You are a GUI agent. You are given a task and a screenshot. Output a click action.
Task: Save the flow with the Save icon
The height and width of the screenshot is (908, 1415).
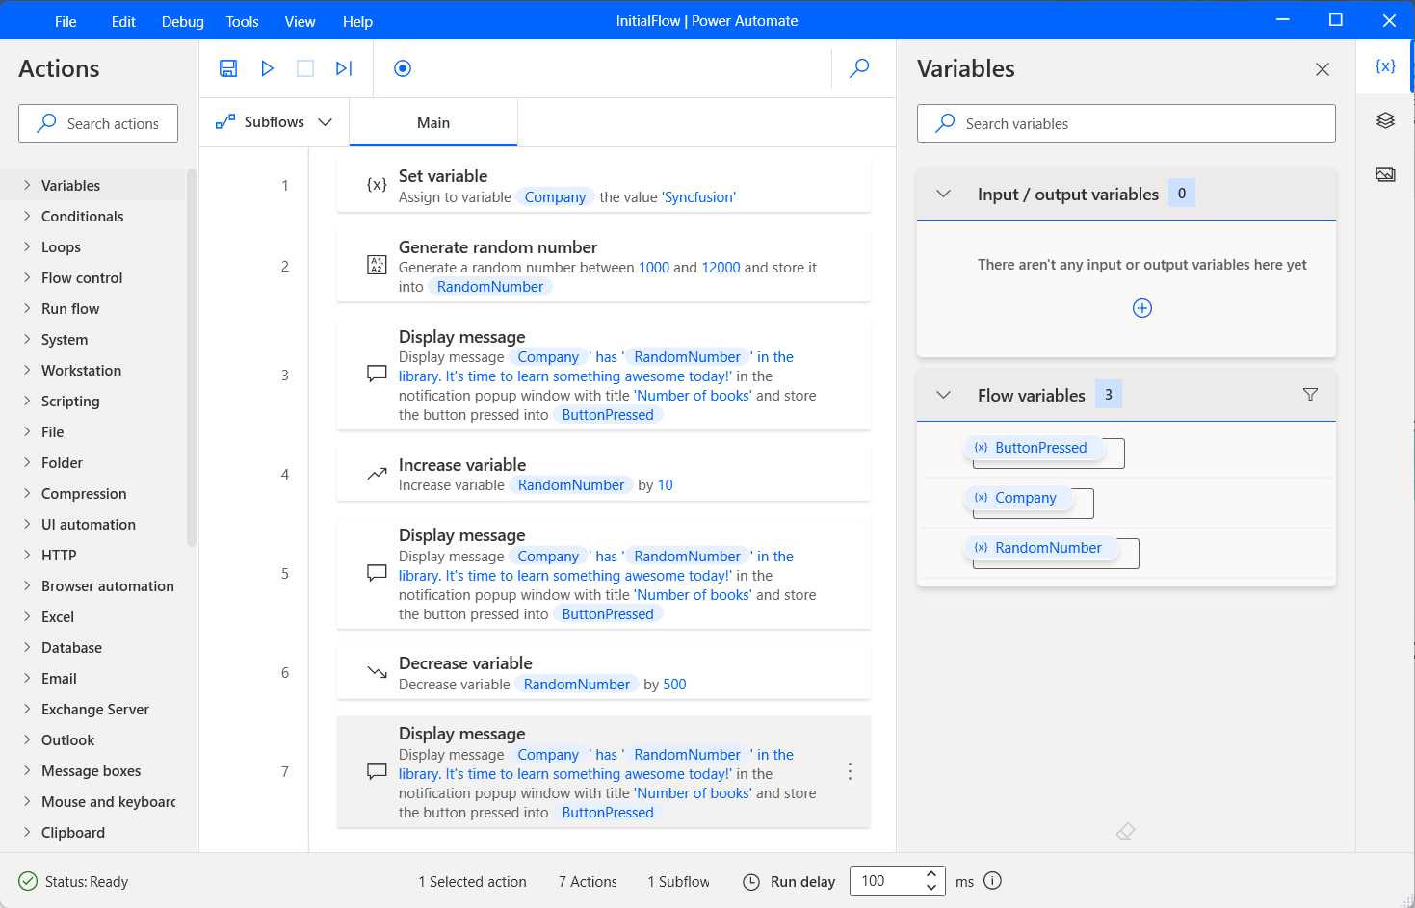(x=228, y=68)
